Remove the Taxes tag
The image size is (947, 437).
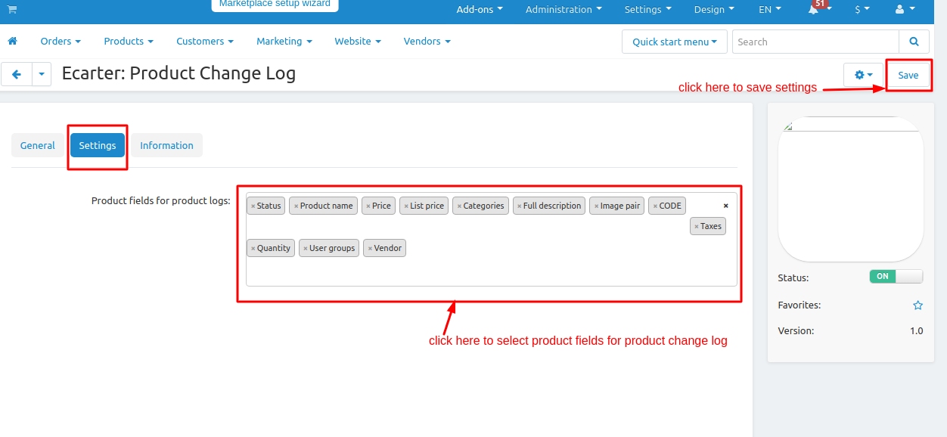(697, 227)
